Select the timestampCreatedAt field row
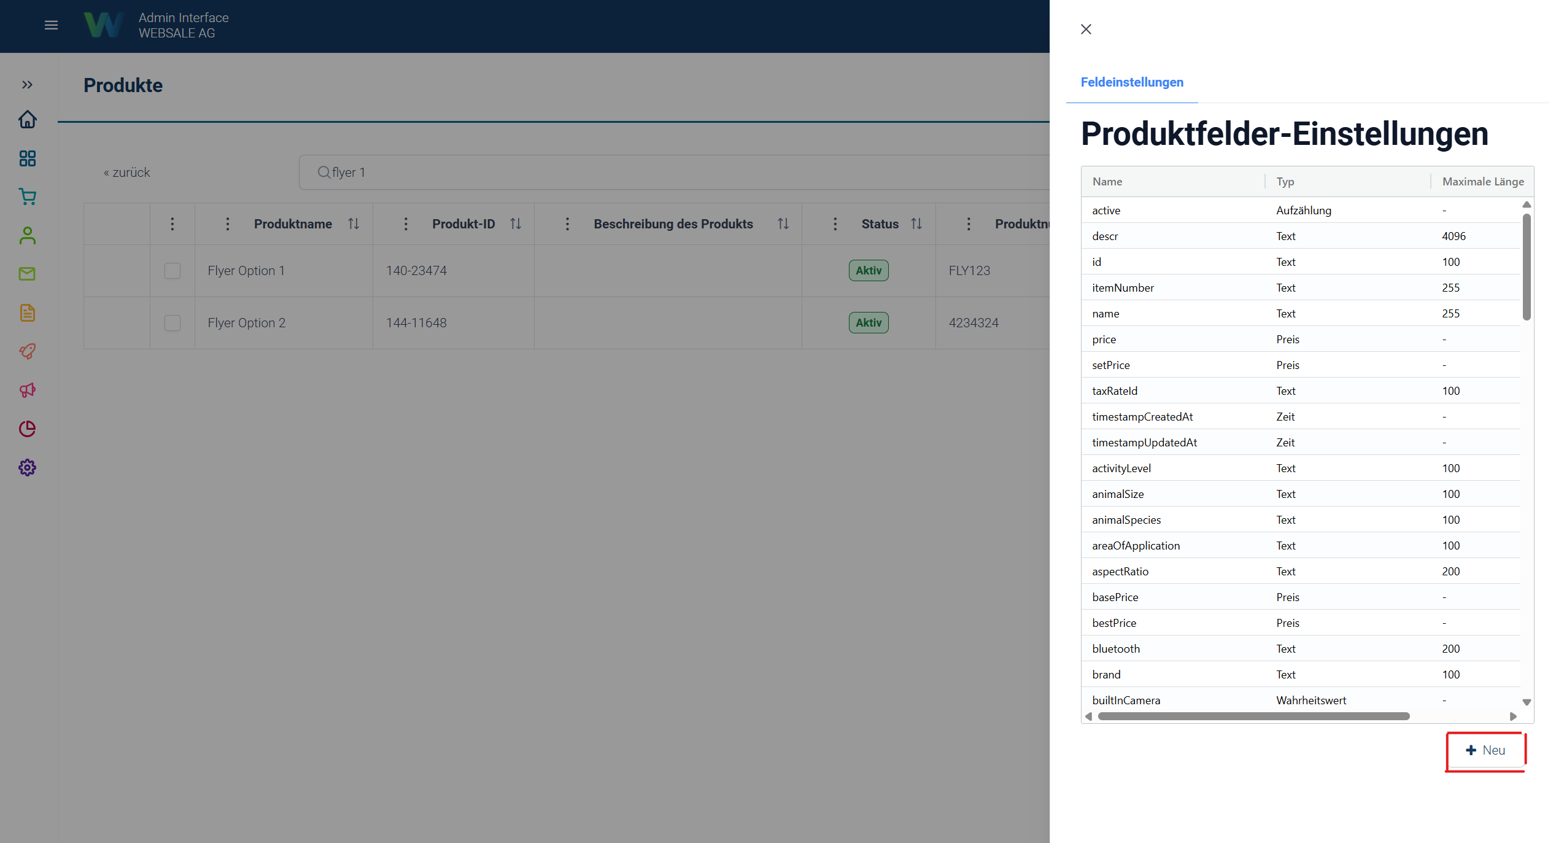 pyautogui.click(x=1301, y=417)
